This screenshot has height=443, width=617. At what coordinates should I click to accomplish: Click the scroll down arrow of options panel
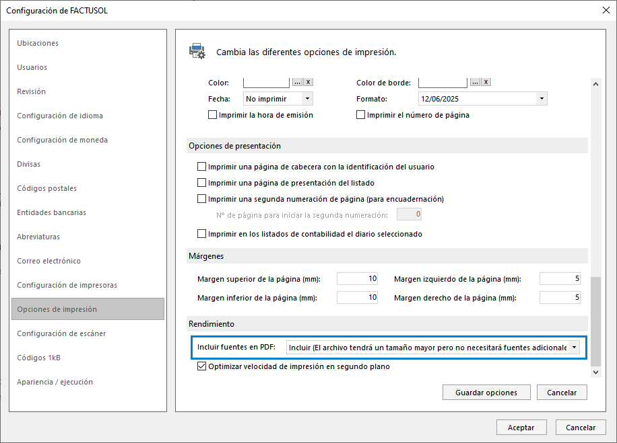coord(595,372)
